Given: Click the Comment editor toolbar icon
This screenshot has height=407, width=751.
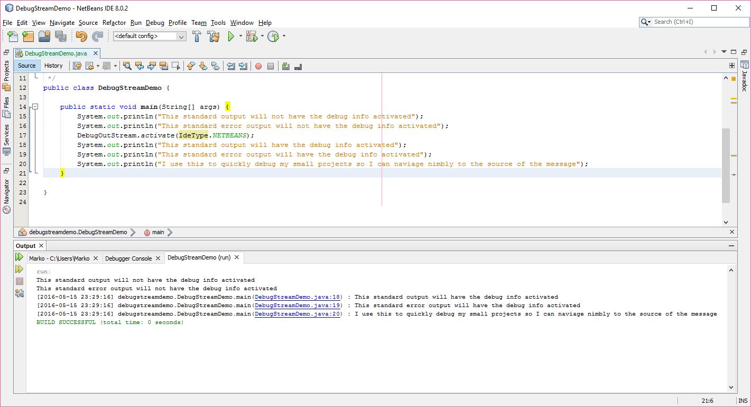Looking at the screenshot, I should [x=286, y=66].
